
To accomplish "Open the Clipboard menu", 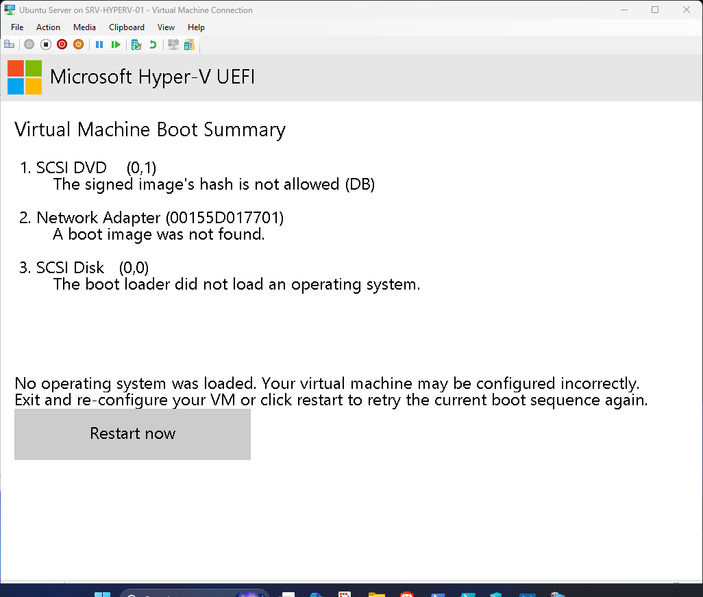I will [x=127, y=27].
